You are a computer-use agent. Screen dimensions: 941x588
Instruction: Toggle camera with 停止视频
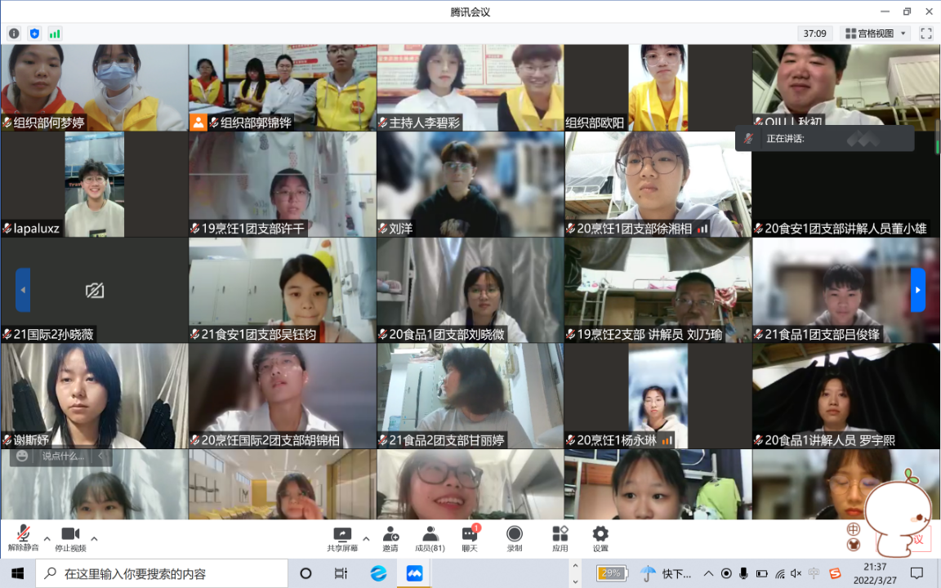tap(70, 538)
